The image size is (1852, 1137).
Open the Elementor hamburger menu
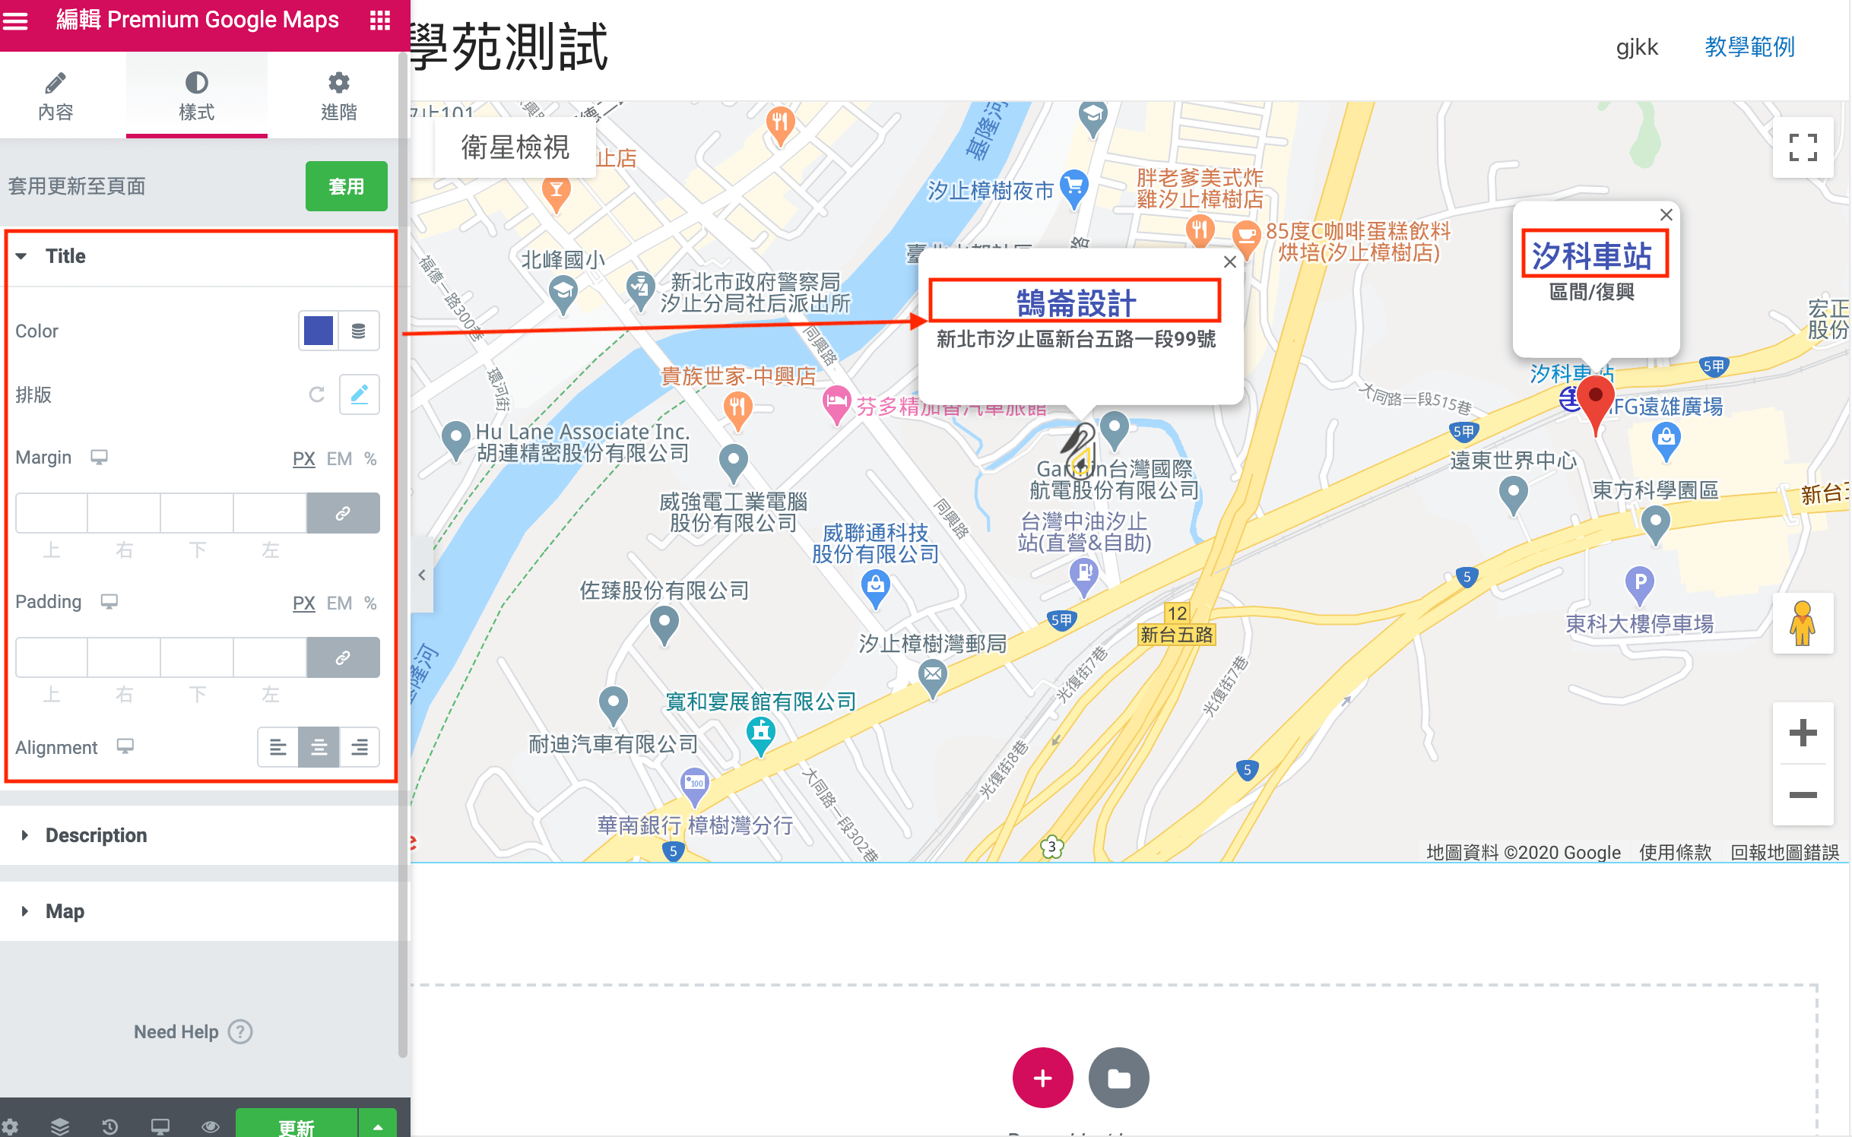pos(15,21)
